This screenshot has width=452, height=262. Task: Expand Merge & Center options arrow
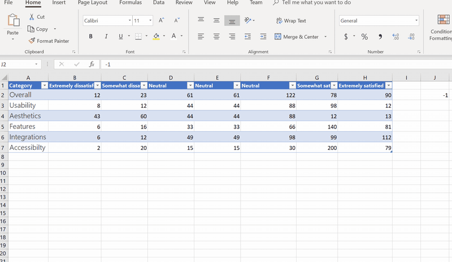[325, 37]
